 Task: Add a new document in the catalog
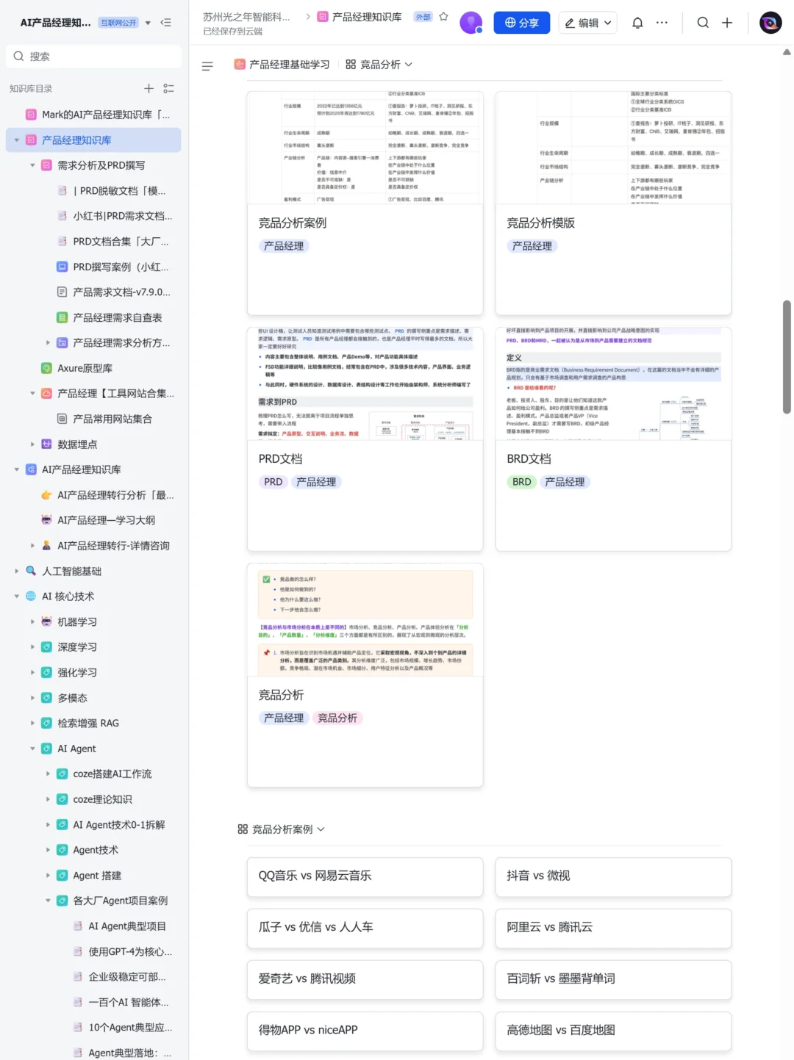pos(149,88)
